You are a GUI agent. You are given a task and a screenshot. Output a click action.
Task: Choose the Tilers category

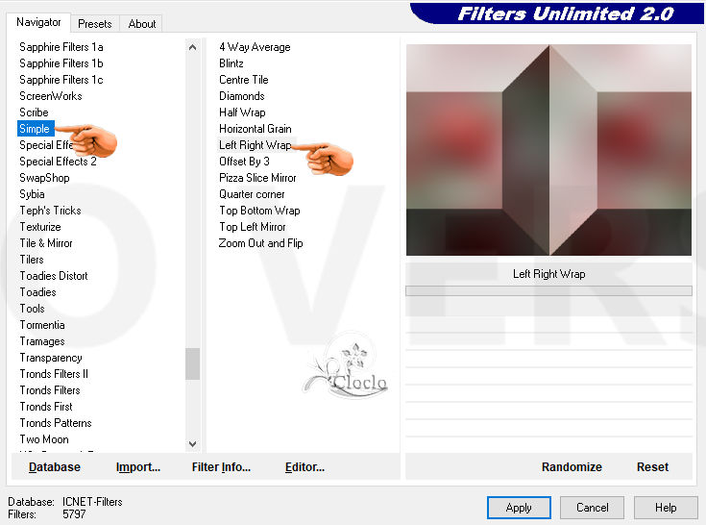pyautogui.click(x=32, y=260)
